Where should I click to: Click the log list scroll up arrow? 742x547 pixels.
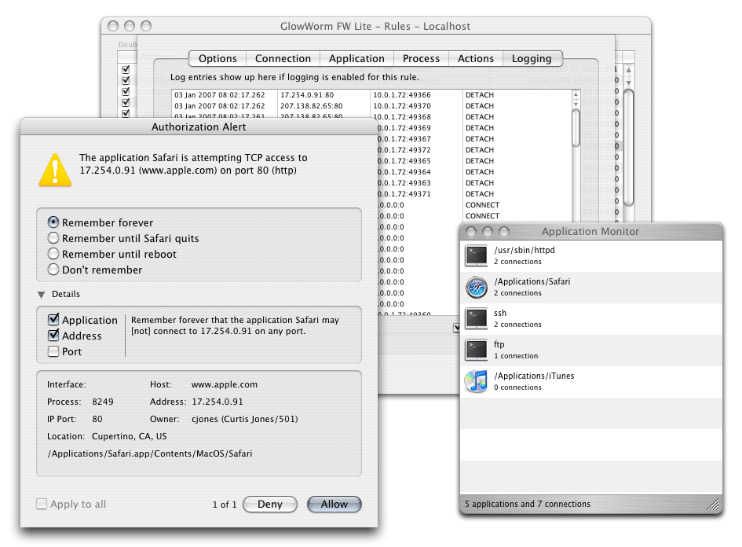[576, 95]
